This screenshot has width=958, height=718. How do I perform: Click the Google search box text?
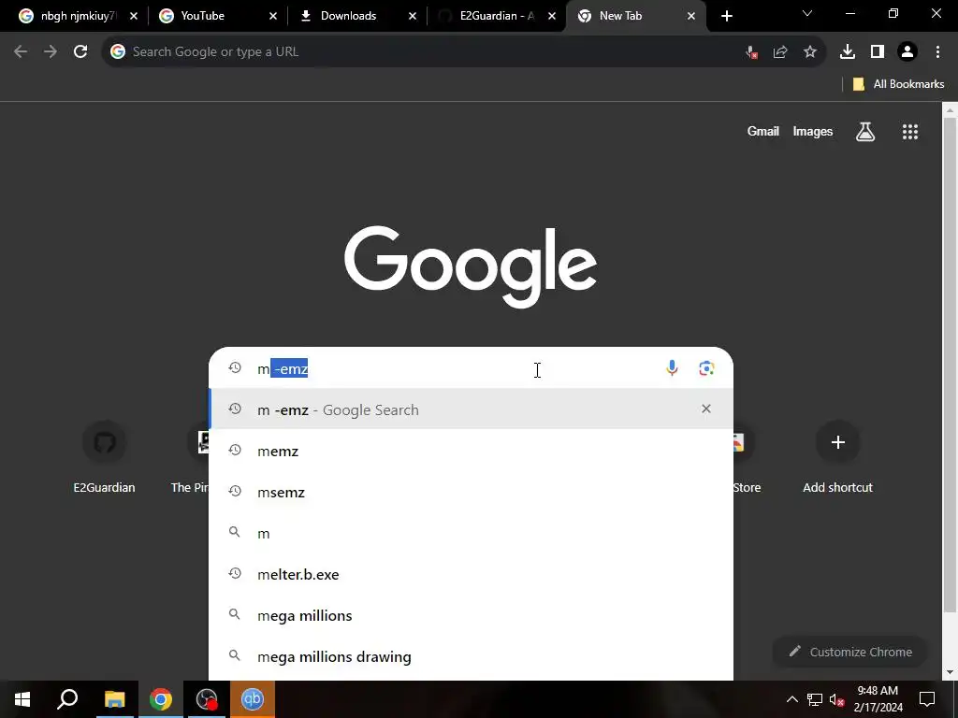(452, 368)
